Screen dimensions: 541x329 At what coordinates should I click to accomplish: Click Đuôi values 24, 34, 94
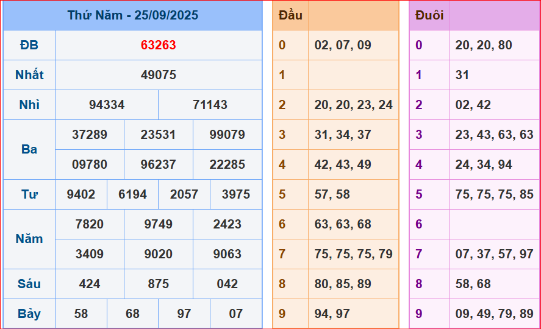click(484, 164)
